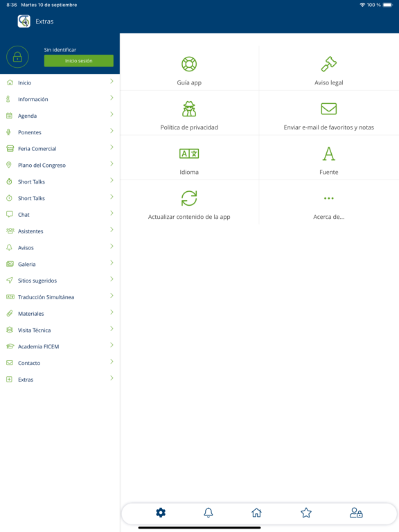Tap Enviar e-mail de favoritos y notas label
The width and height of the screenshot is (399, 532).
point(329,127)
